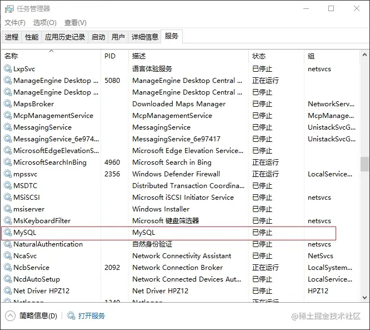Viewport: 370px width, 330px height.
Task: Sort services by the PID column header
Action: [x=114, y=56]
